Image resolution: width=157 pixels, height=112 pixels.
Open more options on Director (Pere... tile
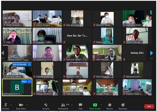tap(29, 64)
